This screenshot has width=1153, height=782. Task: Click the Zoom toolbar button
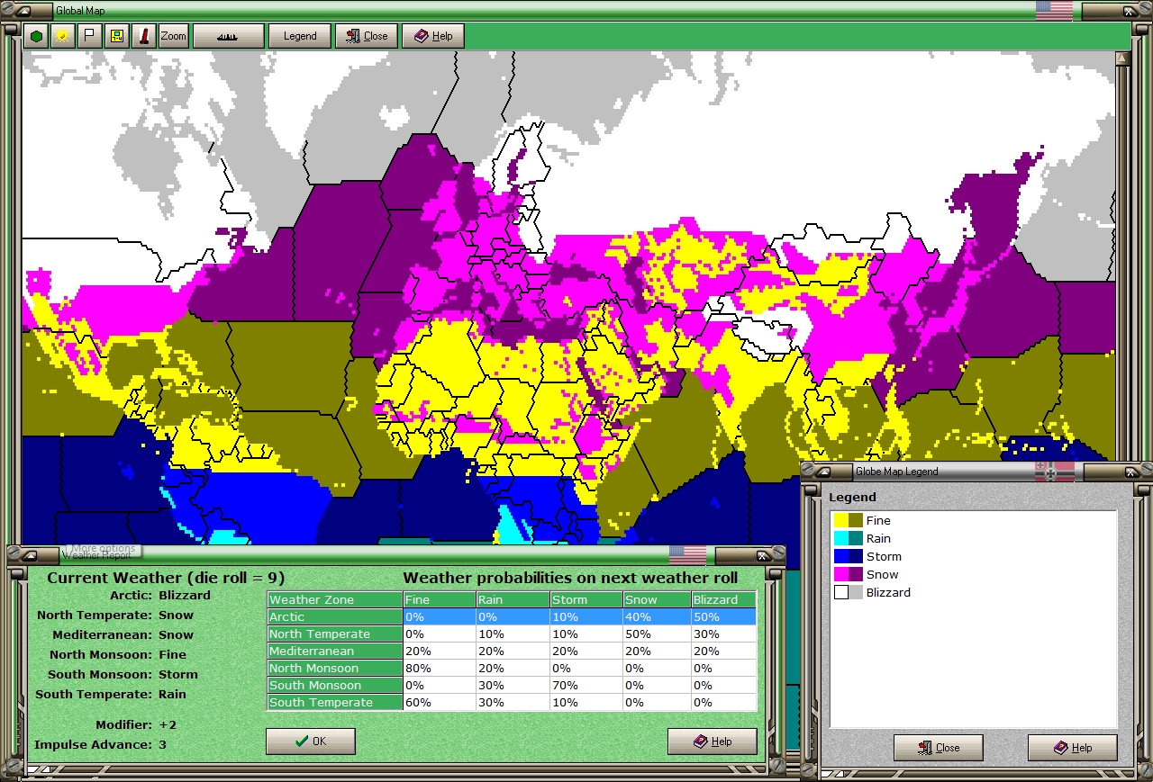click(174, 36)
